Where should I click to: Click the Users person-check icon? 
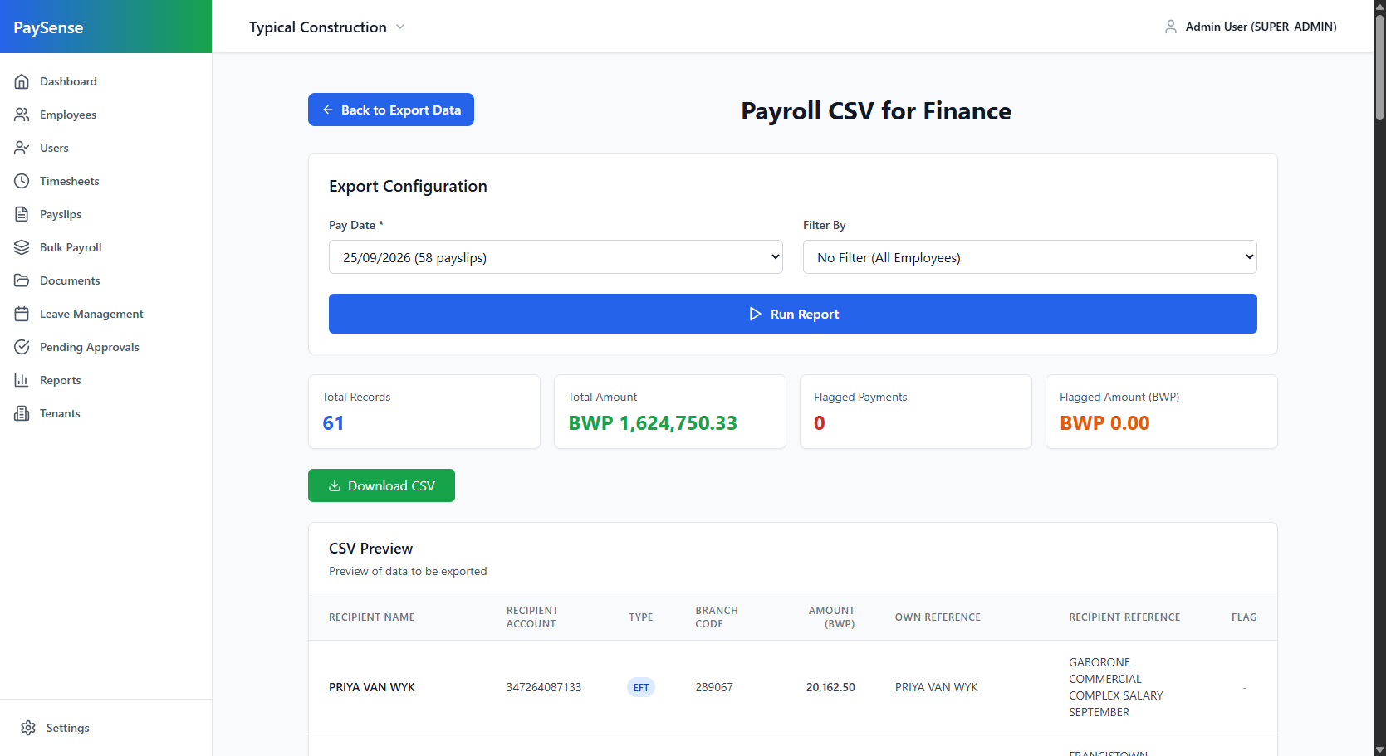tap(22, 148)
